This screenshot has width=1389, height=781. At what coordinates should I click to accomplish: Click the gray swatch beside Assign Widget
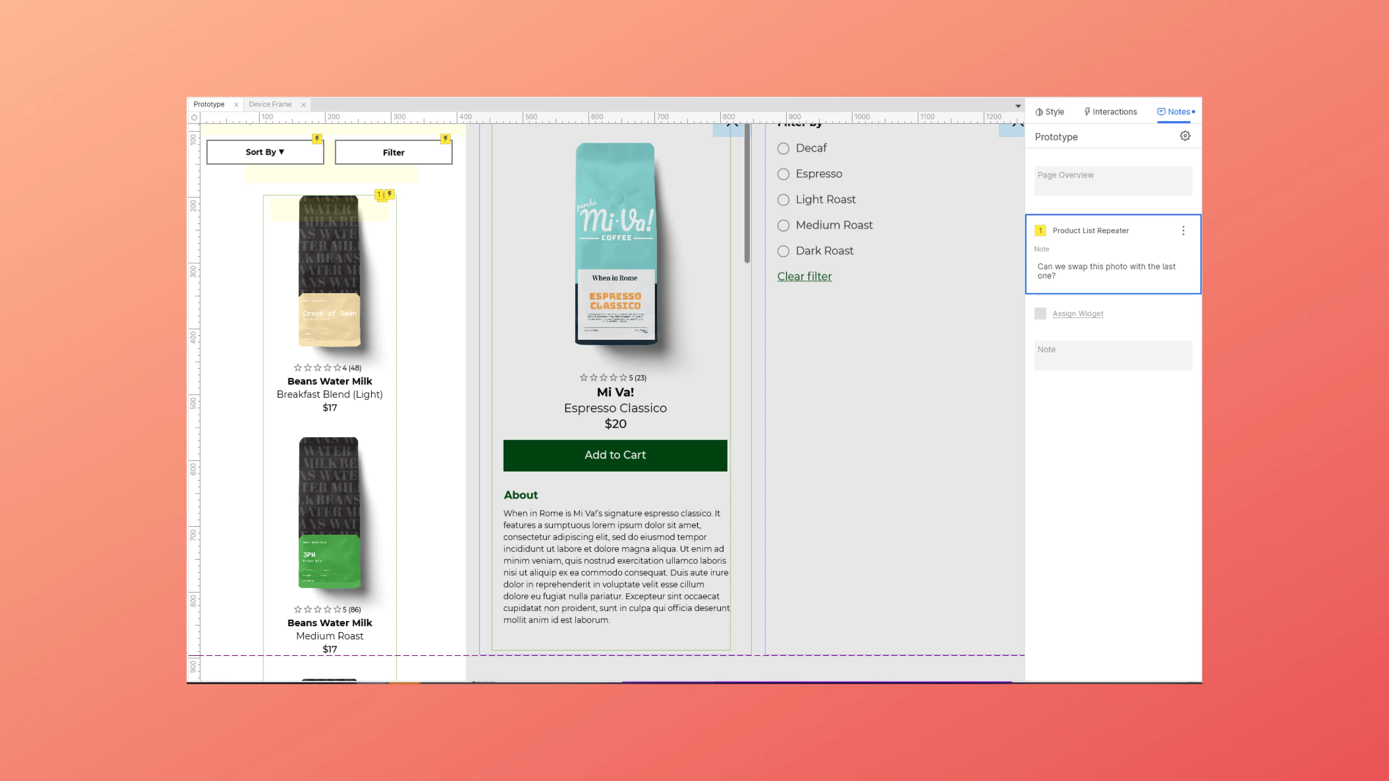click(x=1040, y=314)
